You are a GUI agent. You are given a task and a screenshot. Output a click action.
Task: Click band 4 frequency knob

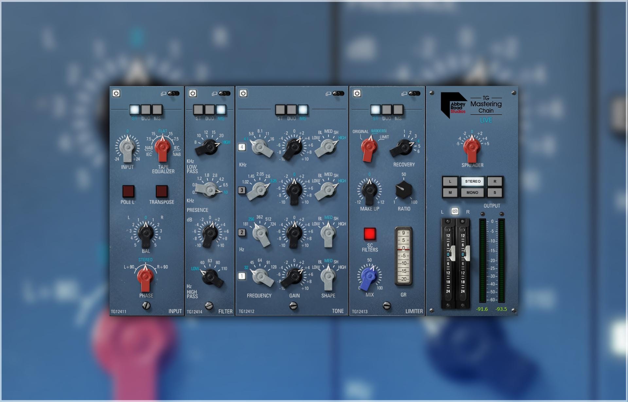(261, 147)
